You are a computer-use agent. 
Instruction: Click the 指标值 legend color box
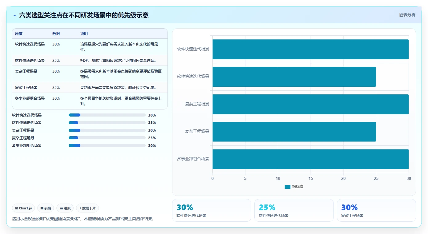[287, 187]
